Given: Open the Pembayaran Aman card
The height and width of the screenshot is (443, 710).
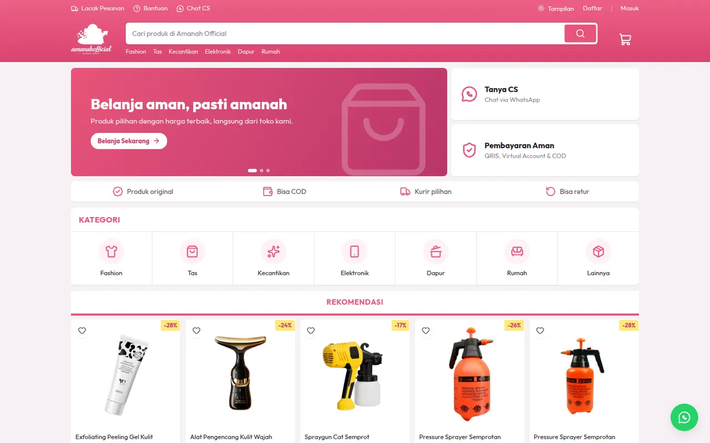Looking at the screenshot, I should click(545, 150).
